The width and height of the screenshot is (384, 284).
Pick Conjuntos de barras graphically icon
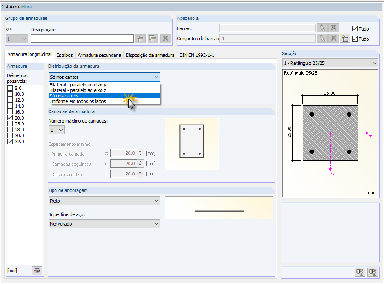click(322, 39)
